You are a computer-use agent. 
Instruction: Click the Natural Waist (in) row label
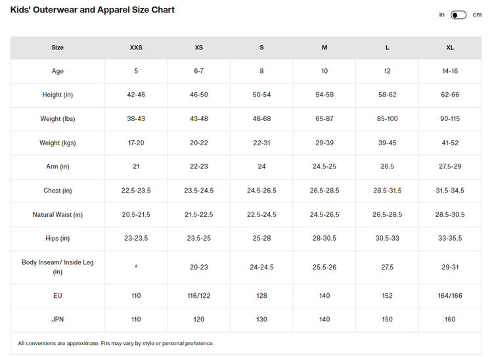58,214
